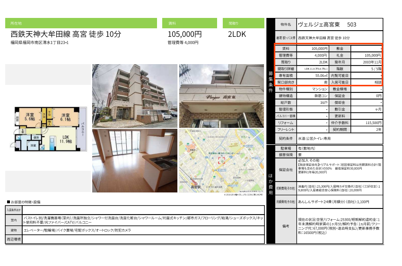Image resolution: width=402 pixels, height=266 pixels.
Task: Select the 室内 features row label
Action: [x=14, y=220]
